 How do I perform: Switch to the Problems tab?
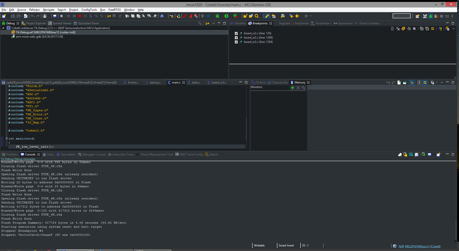[10, 155]
